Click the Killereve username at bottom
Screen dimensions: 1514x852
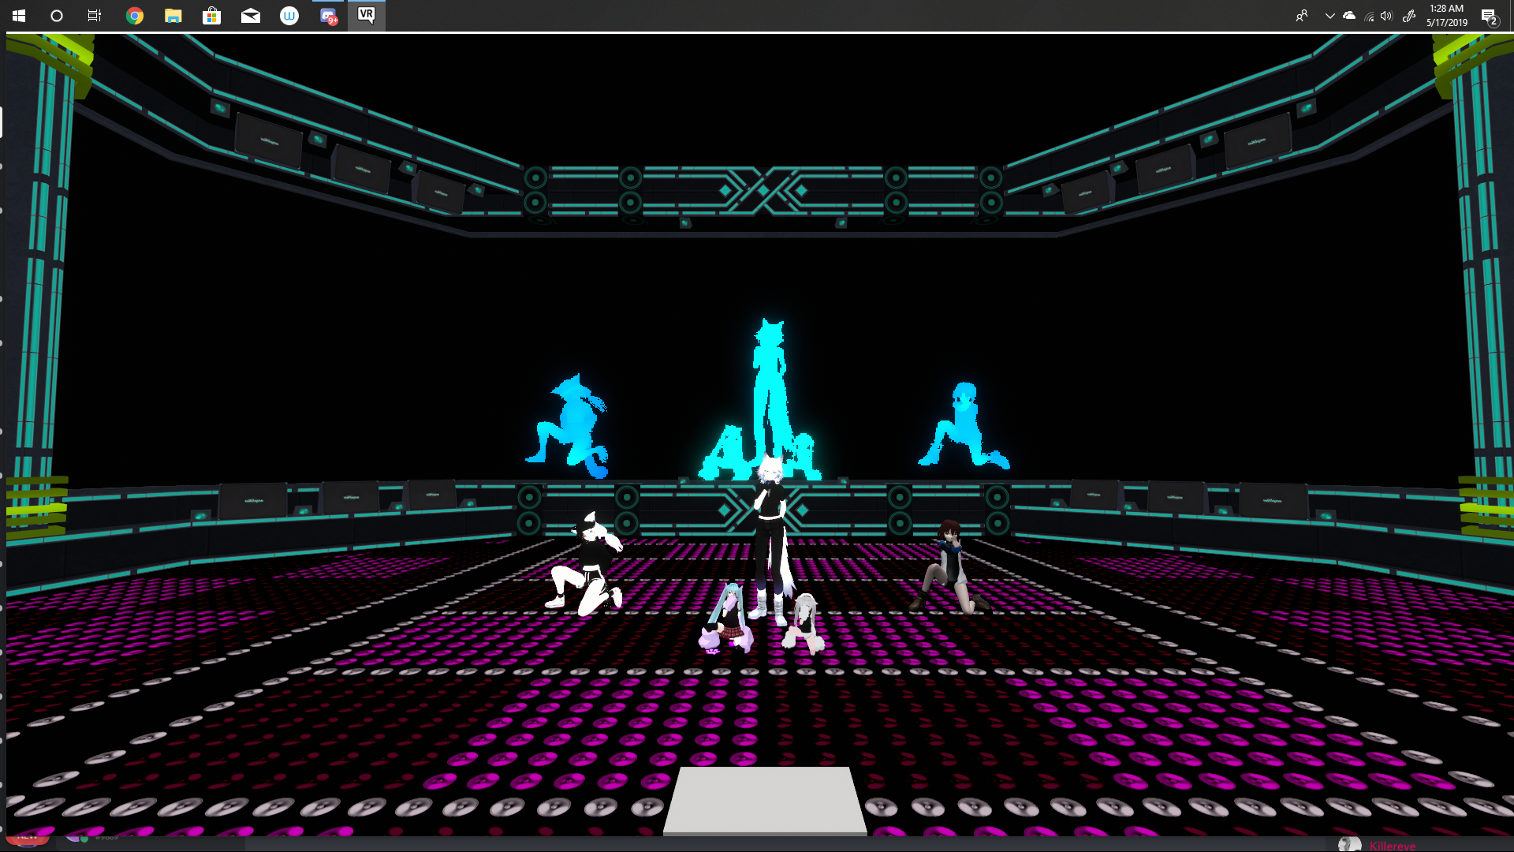pyautogui.click(x=1392, y=846)
